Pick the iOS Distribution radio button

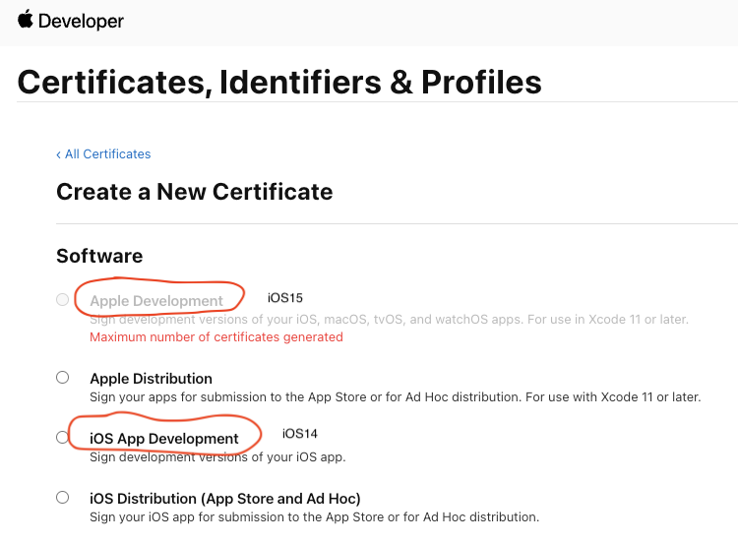(63, 498)
